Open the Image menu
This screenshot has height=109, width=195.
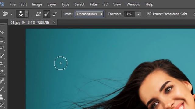(37, 4)
